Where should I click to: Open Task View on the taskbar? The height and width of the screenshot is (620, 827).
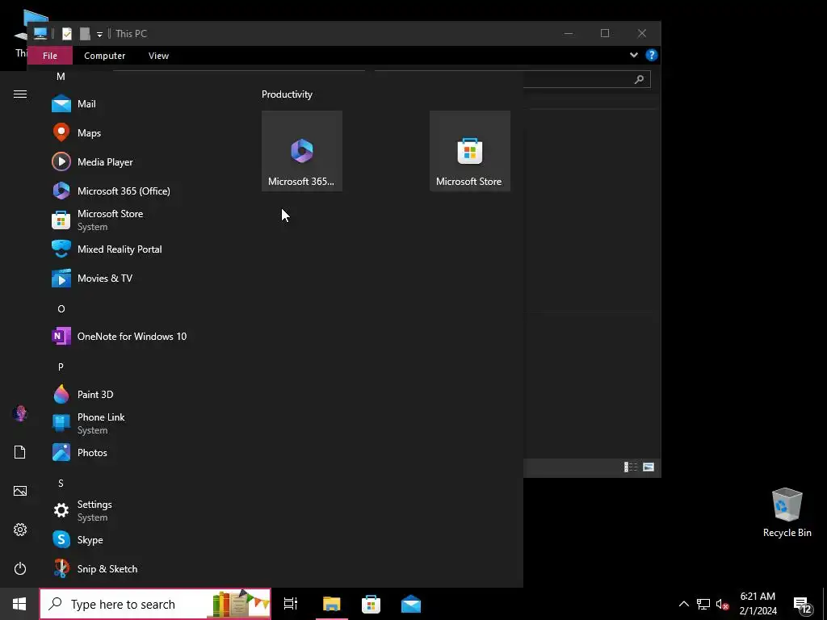(x=291, y=604)
